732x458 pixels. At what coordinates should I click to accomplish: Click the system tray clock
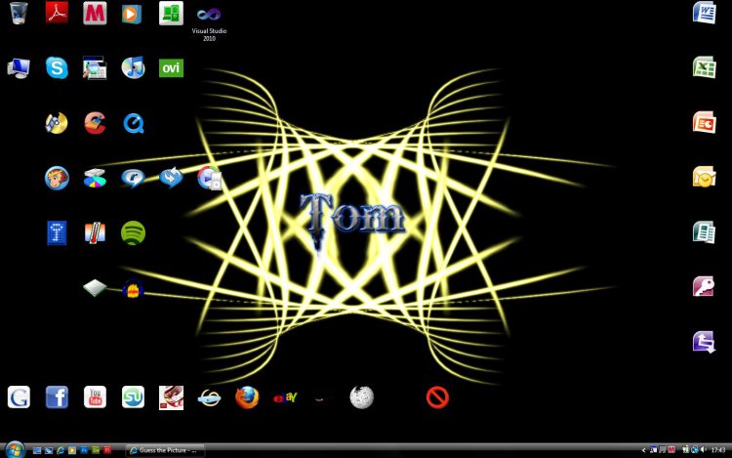point(717,450)
